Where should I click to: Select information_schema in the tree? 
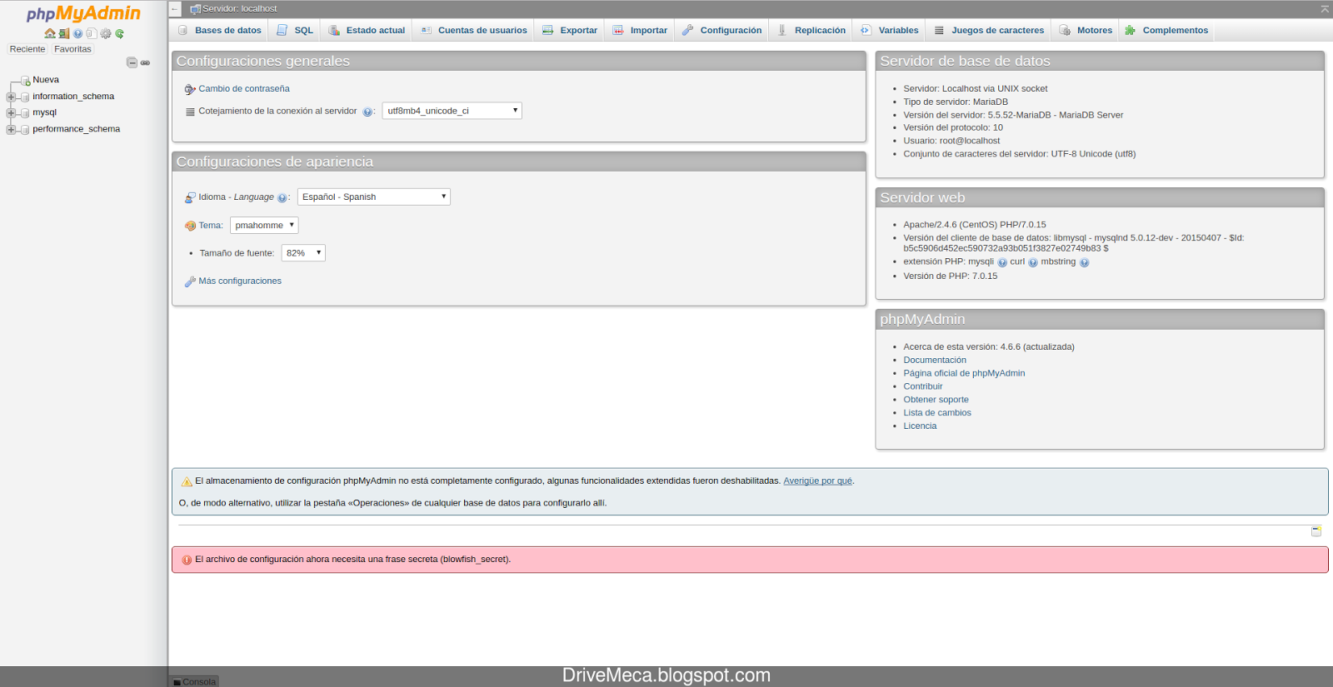(x=73, y=97)
